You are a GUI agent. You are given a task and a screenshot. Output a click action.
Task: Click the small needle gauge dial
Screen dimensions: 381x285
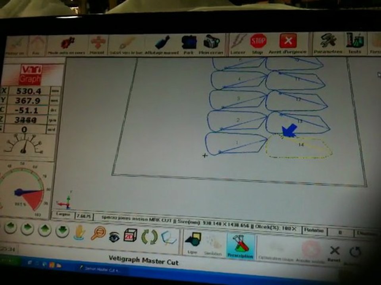[24, 145]
